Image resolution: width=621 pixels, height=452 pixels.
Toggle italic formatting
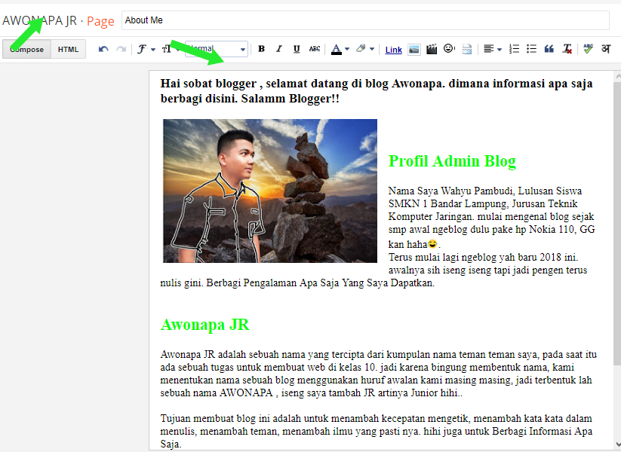pos(278,48)
